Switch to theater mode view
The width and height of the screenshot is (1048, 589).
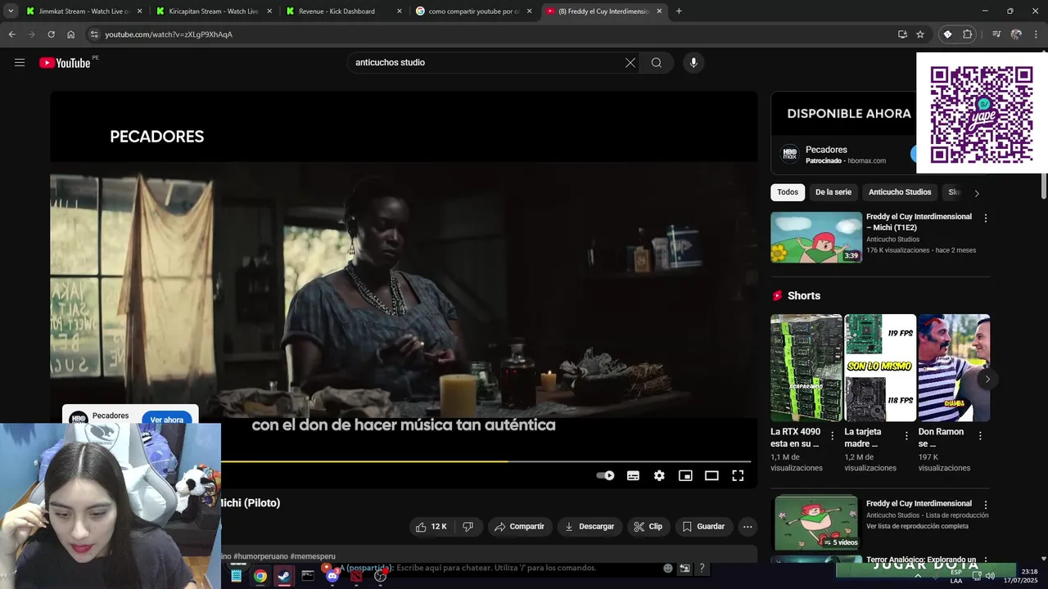click(711, 475)
